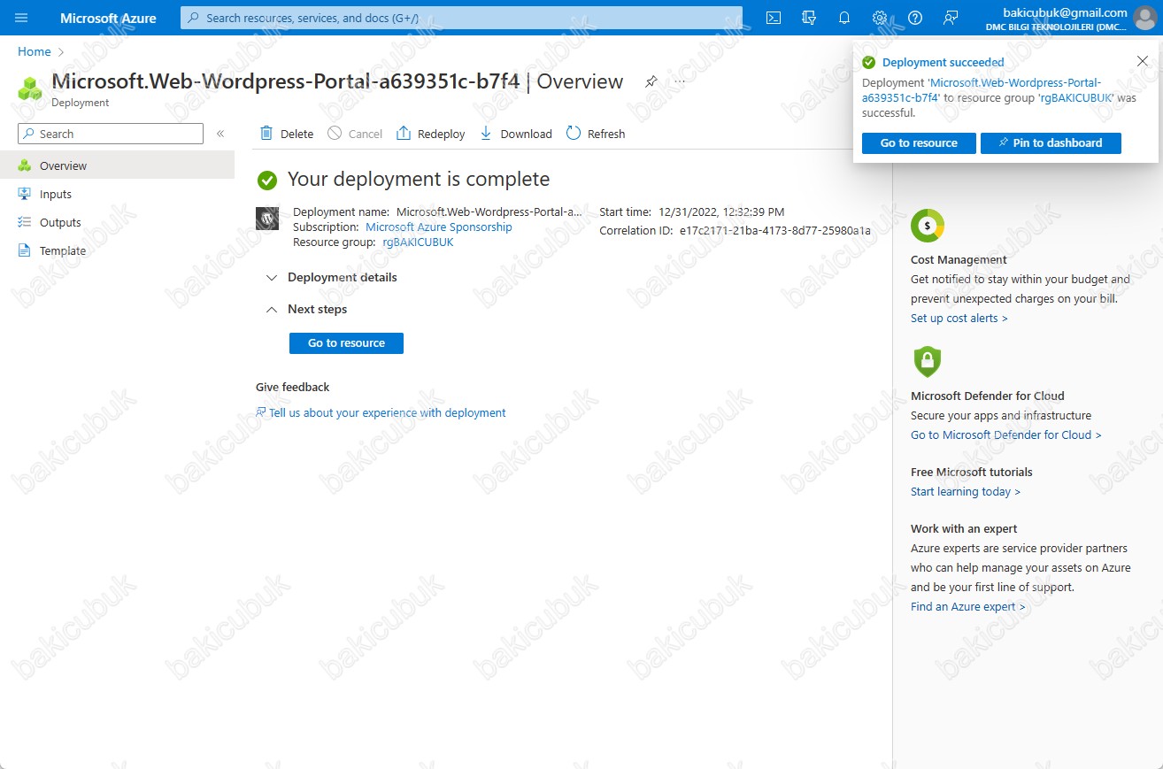Click Start learning today link

[966, 492]
